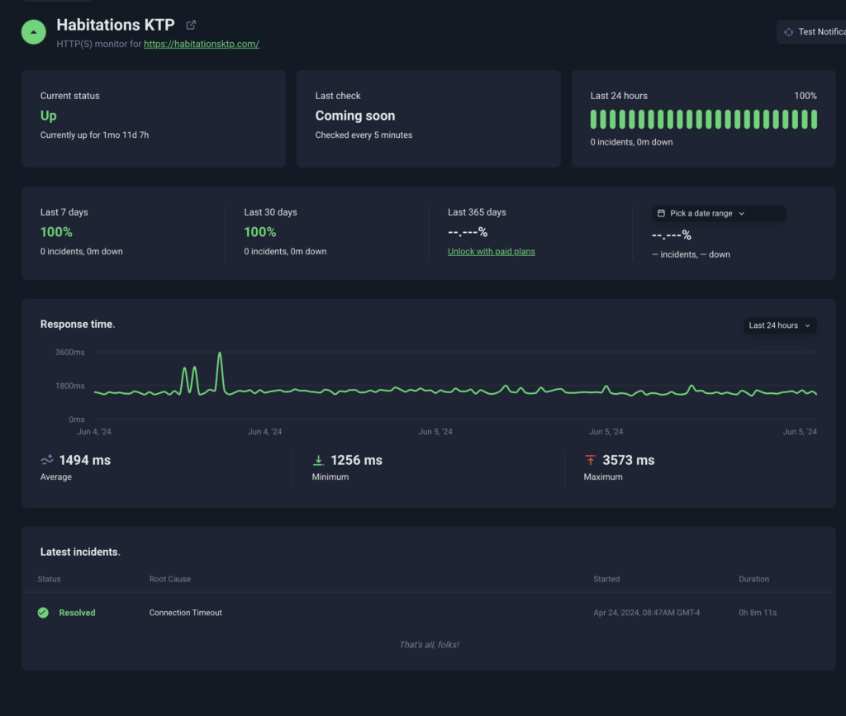Click the maximum response time red arrow icon
This screenshot has width=846, height=716.
590,460
